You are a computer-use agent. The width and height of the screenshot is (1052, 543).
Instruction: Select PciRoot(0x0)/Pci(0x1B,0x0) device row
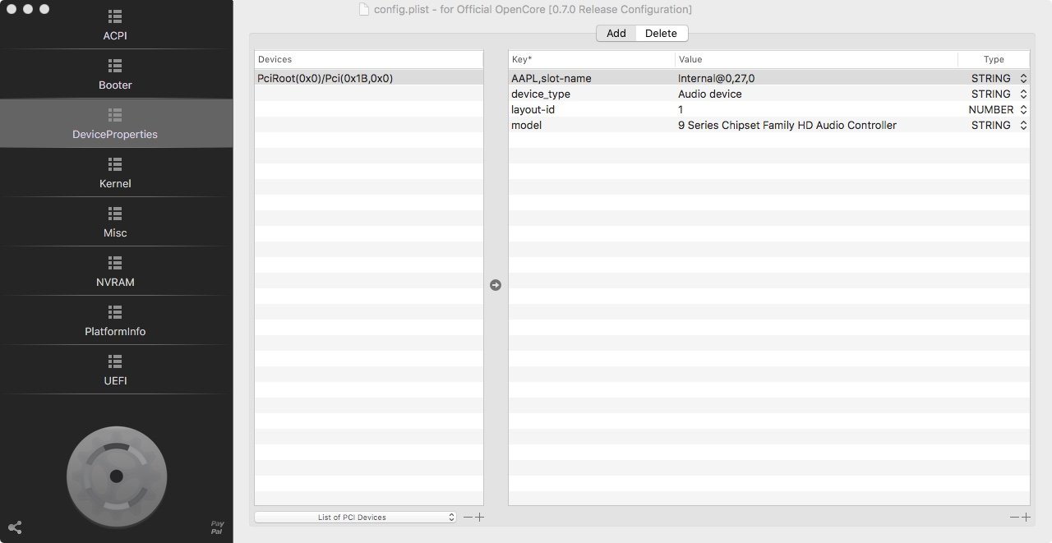[x=369, y=78]
